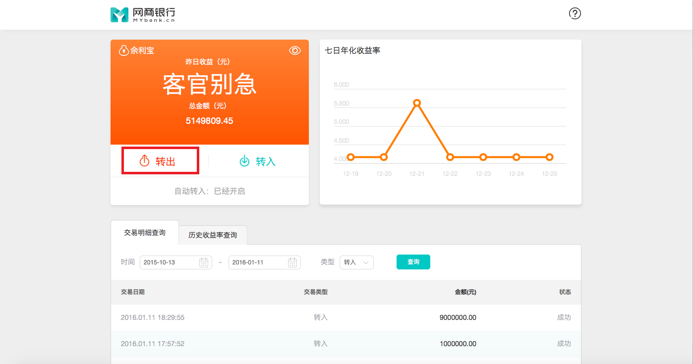This screenshot has height=364, width=693.
Task: Click the 12-24 chart data point
Action: point(516,157)
